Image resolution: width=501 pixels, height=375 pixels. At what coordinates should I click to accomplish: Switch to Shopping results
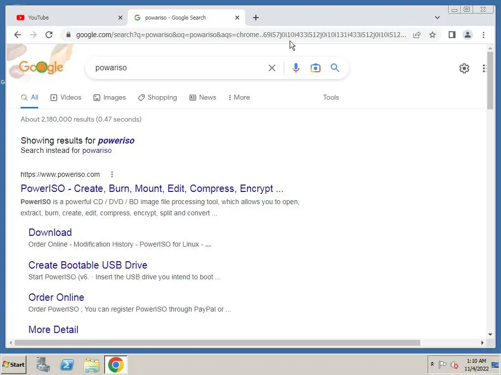coord(157,98)
